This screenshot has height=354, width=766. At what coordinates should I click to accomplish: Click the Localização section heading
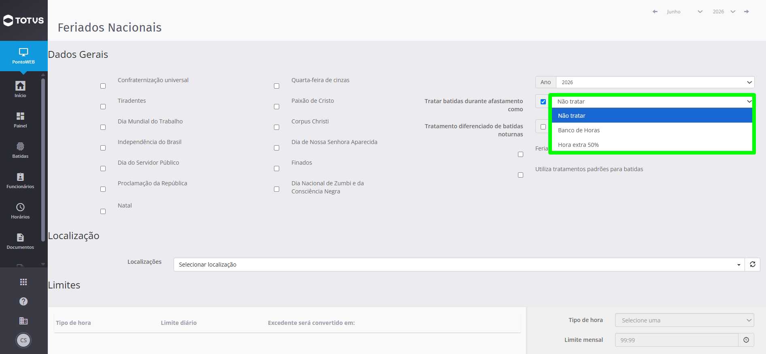[x=74, y=236]
